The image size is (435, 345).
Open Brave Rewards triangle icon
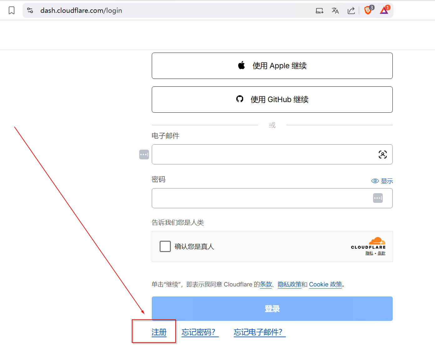tap(385, 10)
